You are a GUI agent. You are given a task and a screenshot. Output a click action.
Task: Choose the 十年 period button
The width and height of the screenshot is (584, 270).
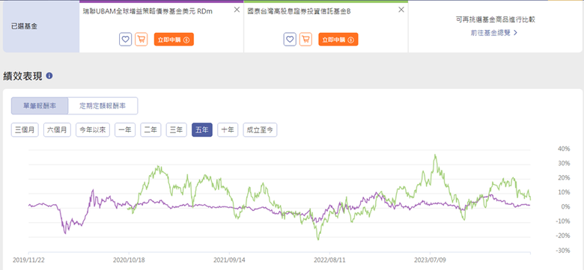228,130
